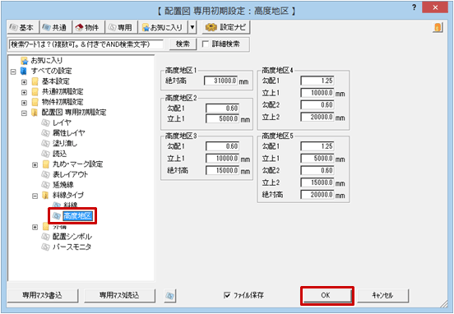Click the 表レイアウト item page icon
Screen dimensions: 454x314
tap(46, 174)
